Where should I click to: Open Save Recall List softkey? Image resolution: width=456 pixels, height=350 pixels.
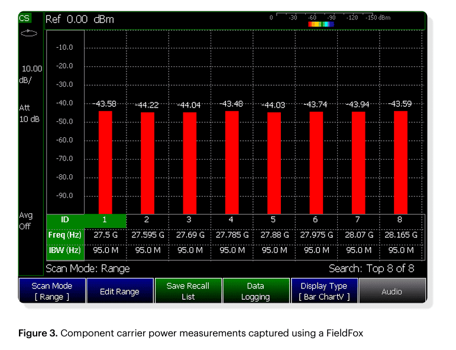(188, 291)
